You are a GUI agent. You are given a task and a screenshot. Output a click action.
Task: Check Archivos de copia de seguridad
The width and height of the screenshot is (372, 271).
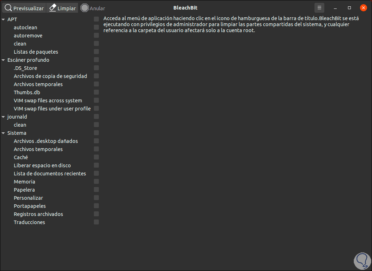point(96,76)
